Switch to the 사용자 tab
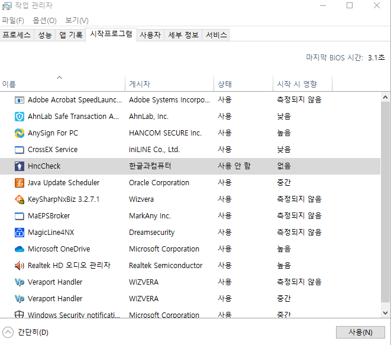 150,35
